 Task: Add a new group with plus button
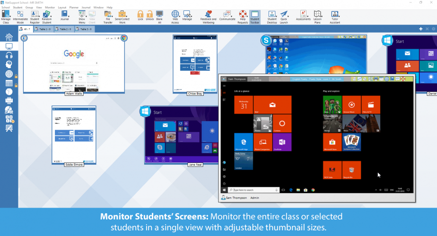tap(420, 29)
